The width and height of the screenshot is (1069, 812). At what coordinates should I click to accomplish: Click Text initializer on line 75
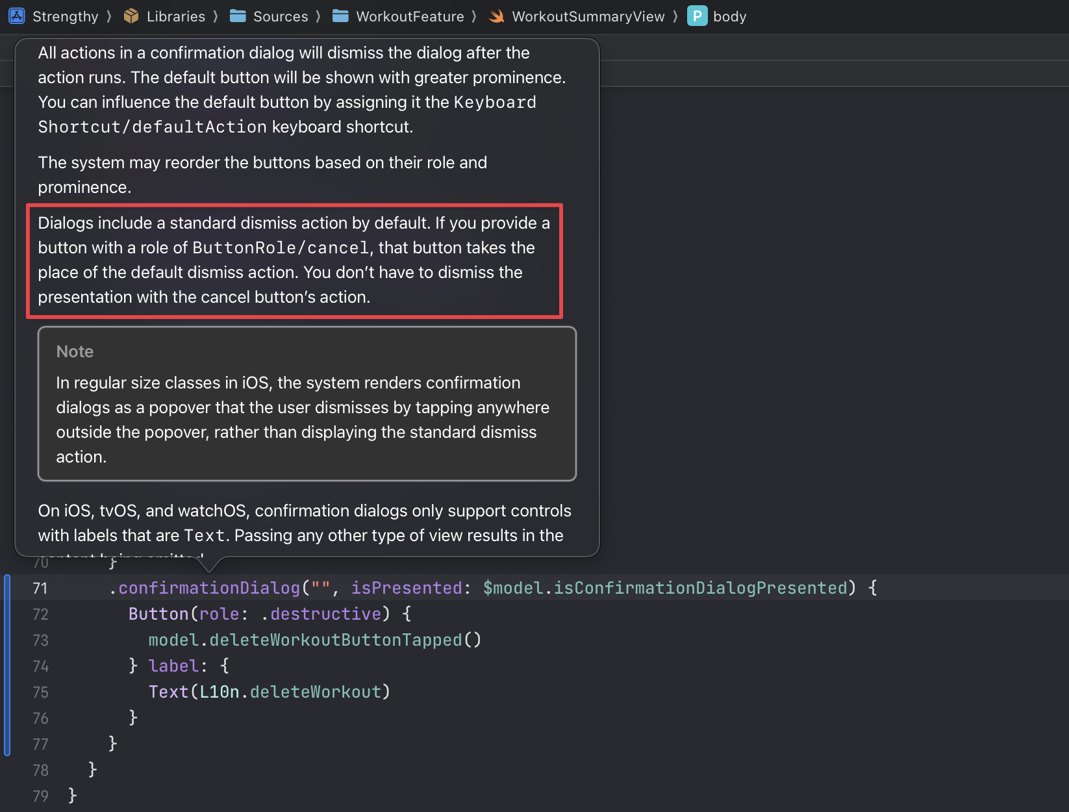tap(168, 692)
